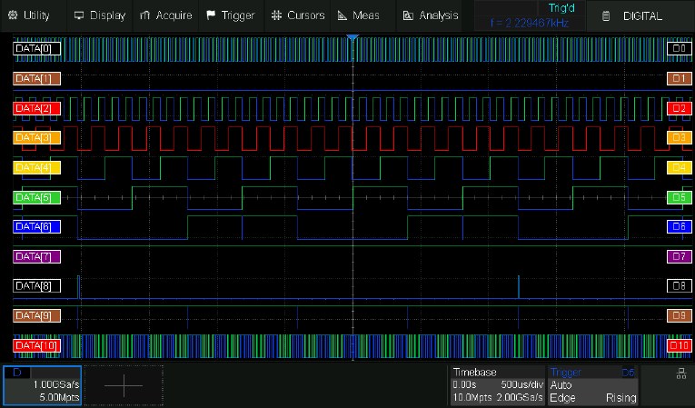Click the Trigger flag icon
Viewport: 695px width, 408px height.
(211, 15)
